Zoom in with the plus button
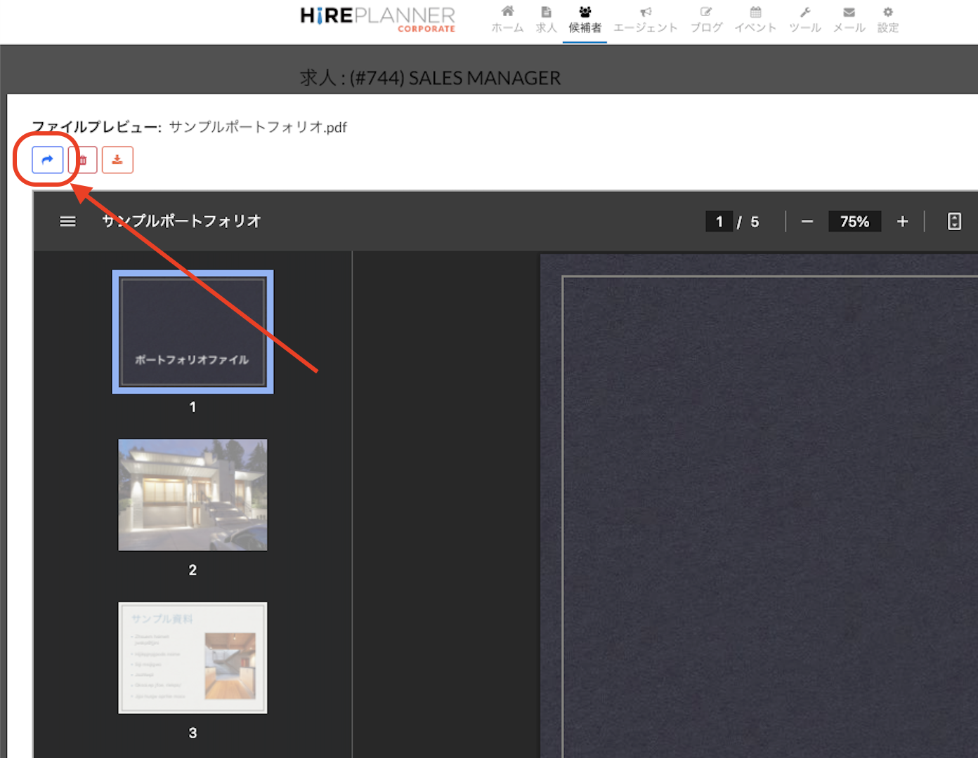Screen dimensions: 978x758 pos(903,222)
